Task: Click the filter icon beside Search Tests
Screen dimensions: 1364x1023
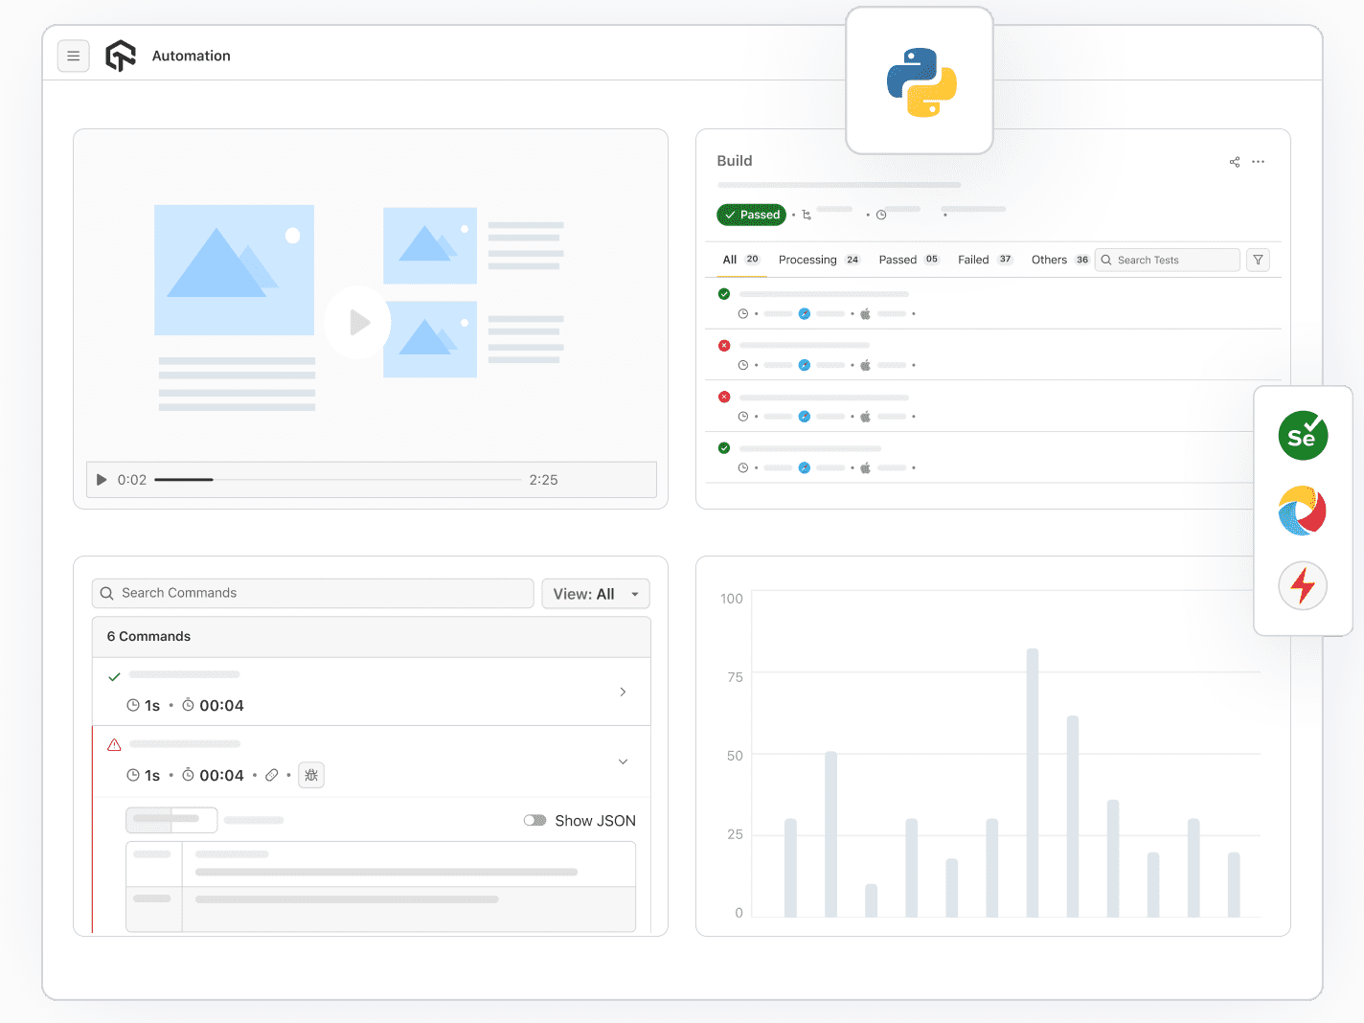Action: tap(1258, 261)
